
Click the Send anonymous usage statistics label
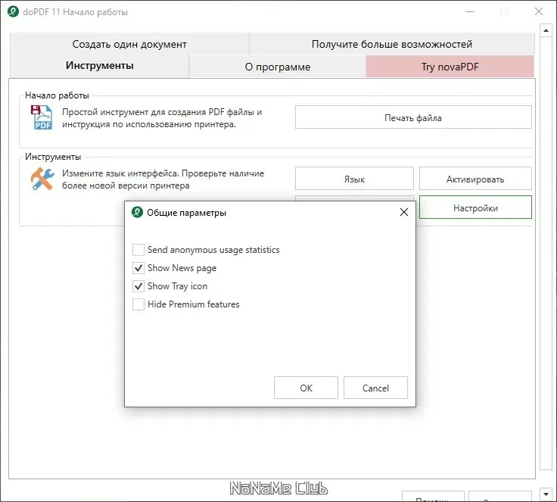click(213, 250)
